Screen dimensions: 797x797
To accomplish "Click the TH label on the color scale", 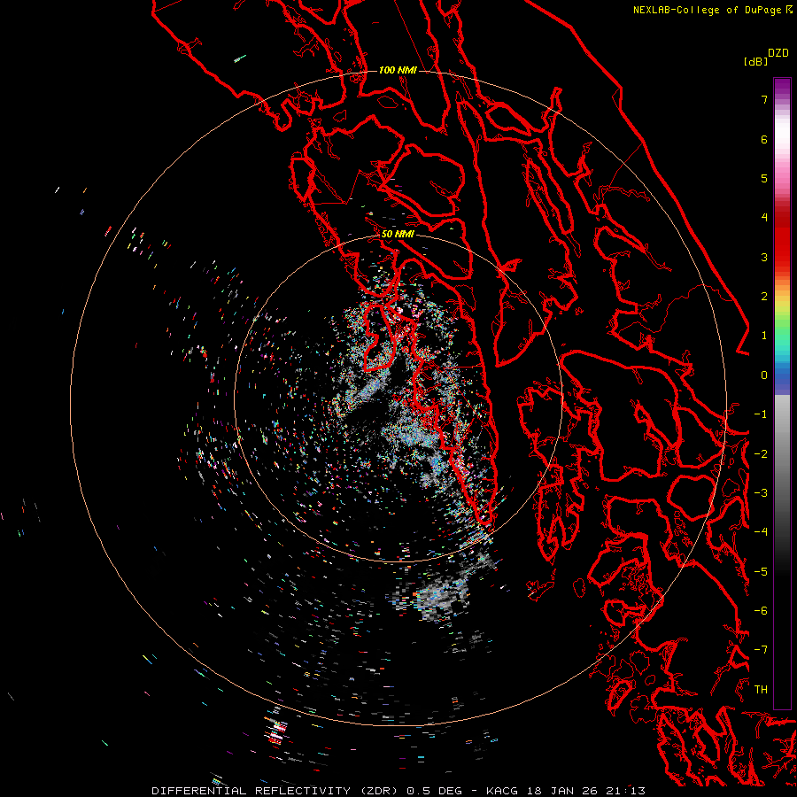I will pyautogui.click(x=761, y=690).
